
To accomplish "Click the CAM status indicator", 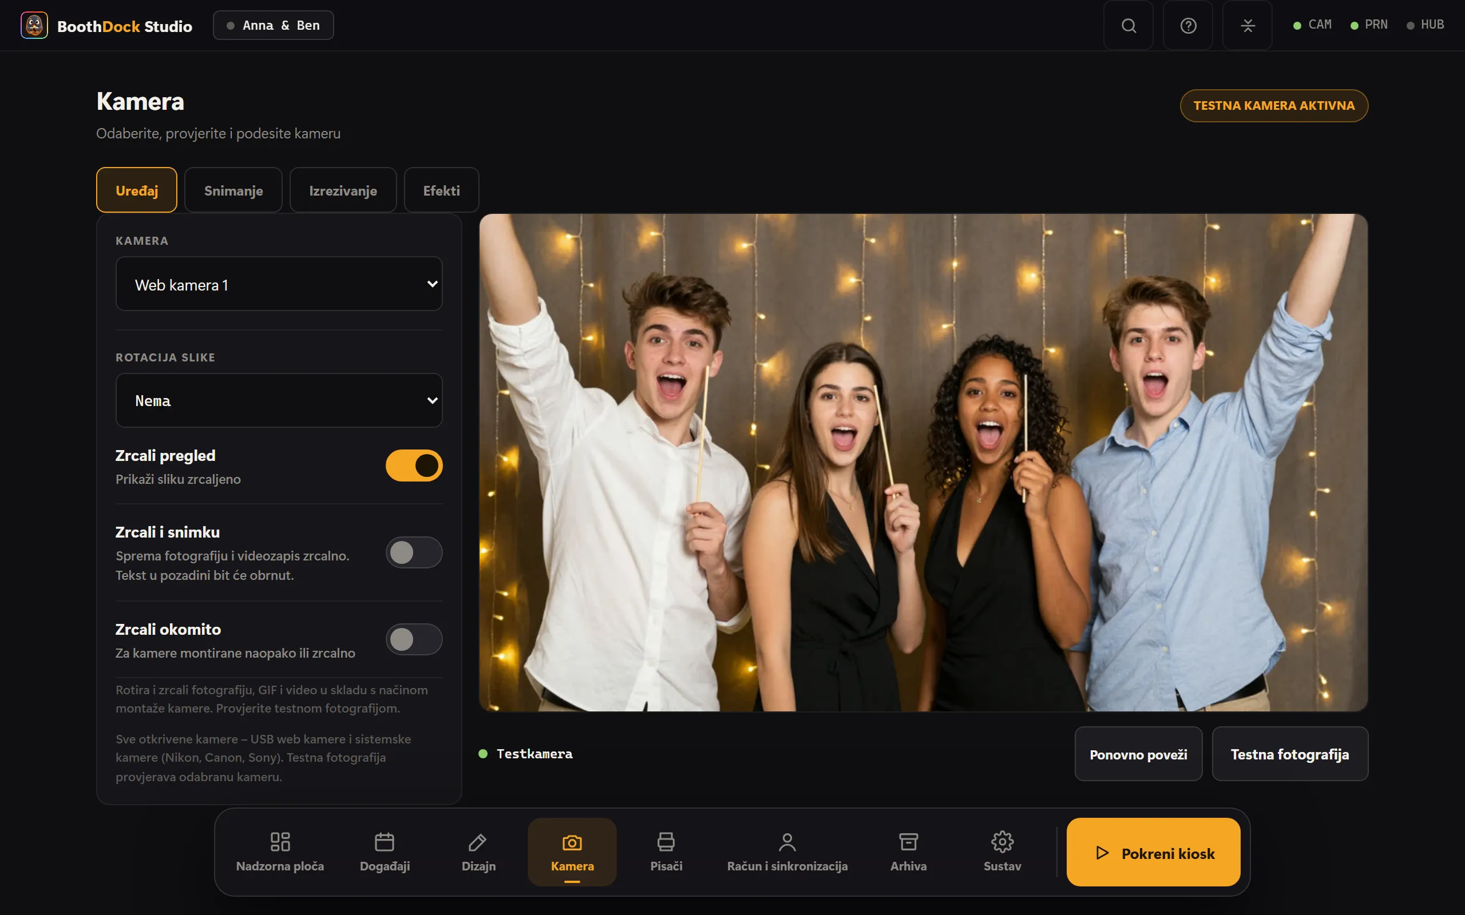I will tap(1312, 25).
